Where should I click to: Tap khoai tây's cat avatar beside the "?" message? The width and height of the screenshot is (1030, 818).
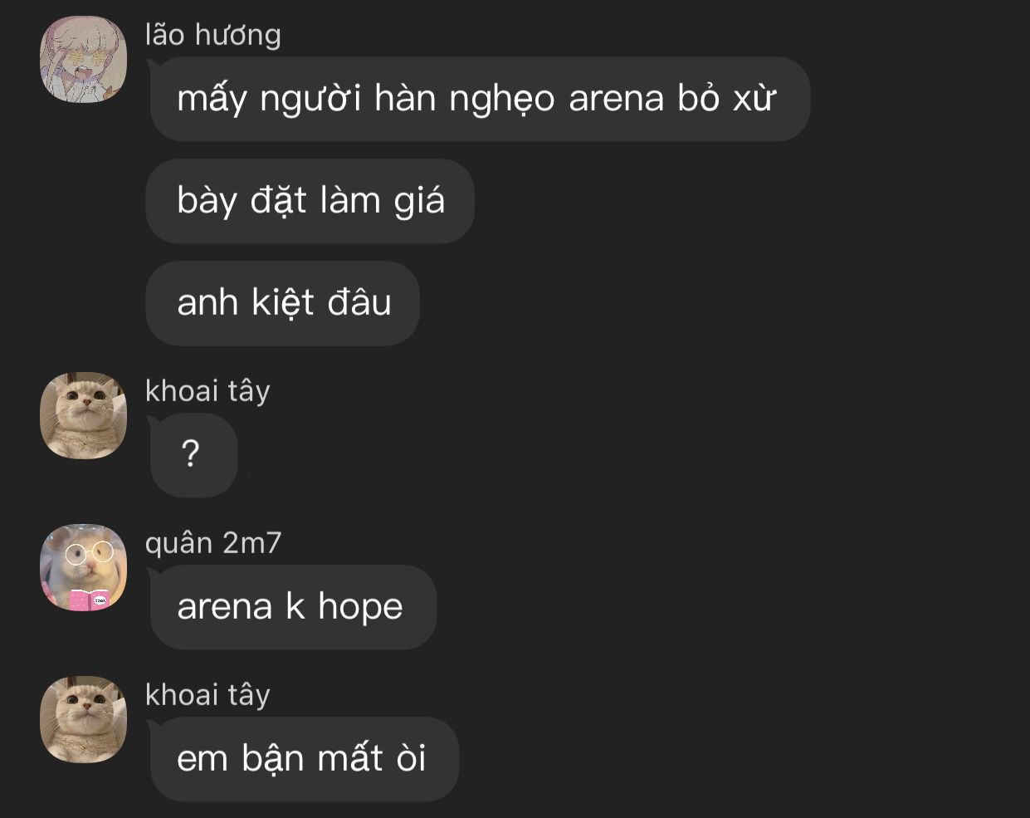tap(83, 415)
